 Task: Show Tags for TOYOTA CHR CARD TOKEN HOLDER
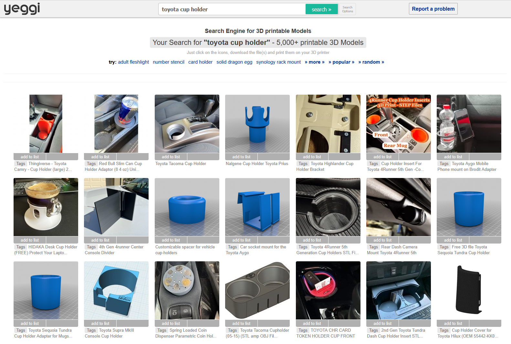303,330
